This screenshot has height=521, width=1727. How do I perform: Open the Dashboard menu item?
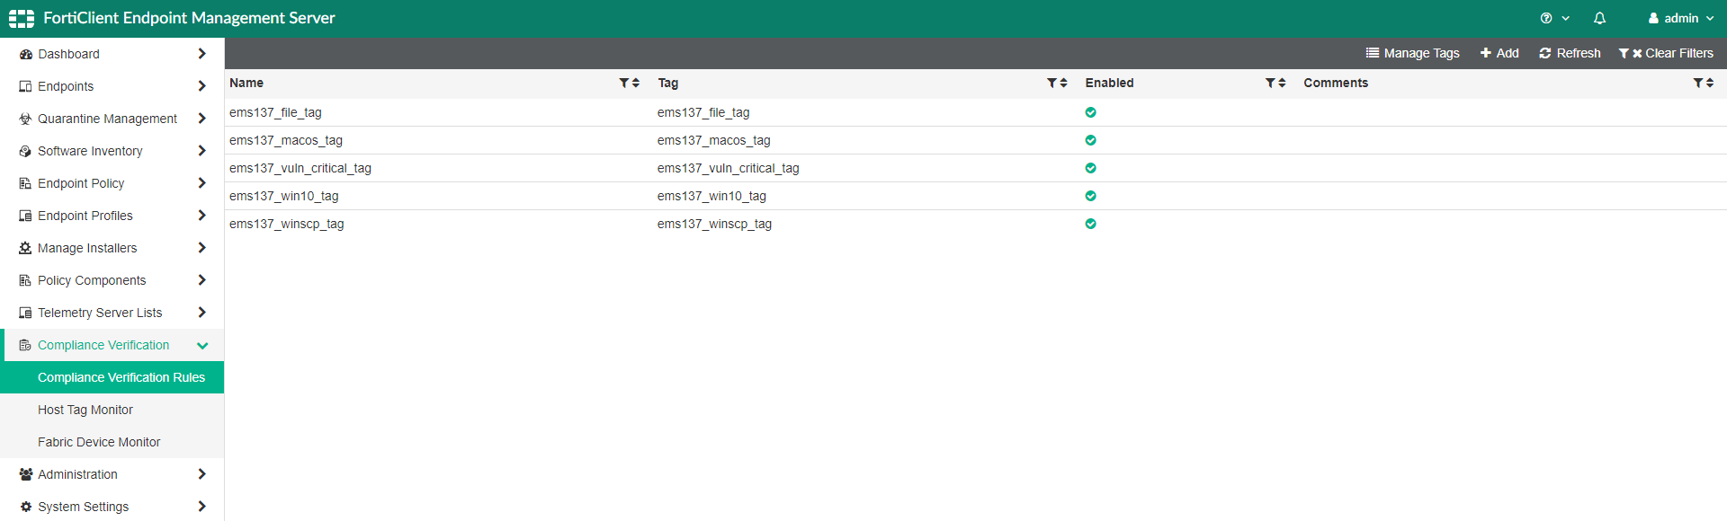[x=112, y=54]
